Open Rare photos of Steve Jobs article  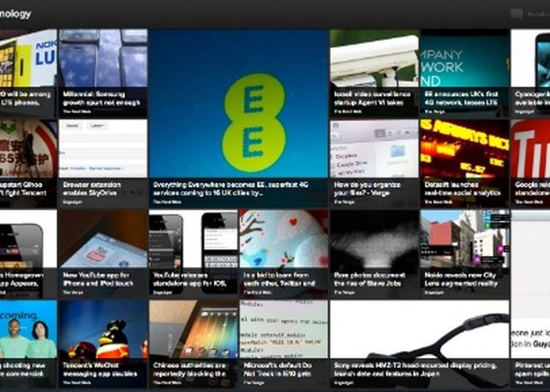374,254
